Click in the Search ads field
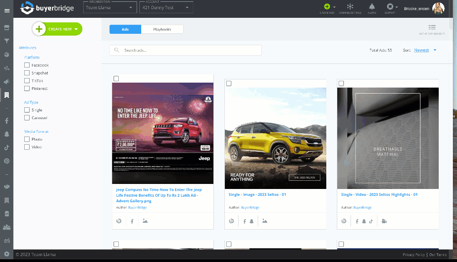This screenshot has width=457, height=262. coord(186,50)
